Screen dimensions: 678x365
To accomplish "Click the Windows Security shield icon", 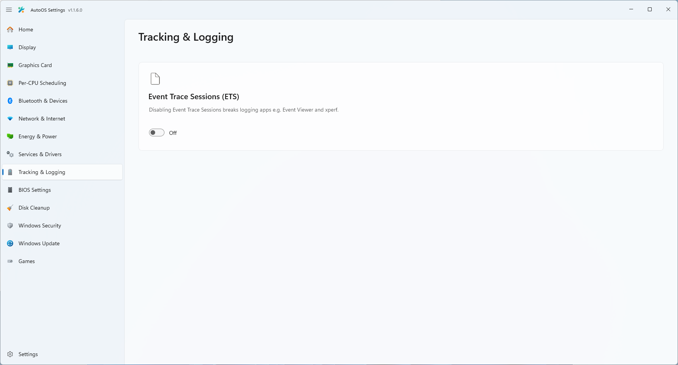I will 10,226.
